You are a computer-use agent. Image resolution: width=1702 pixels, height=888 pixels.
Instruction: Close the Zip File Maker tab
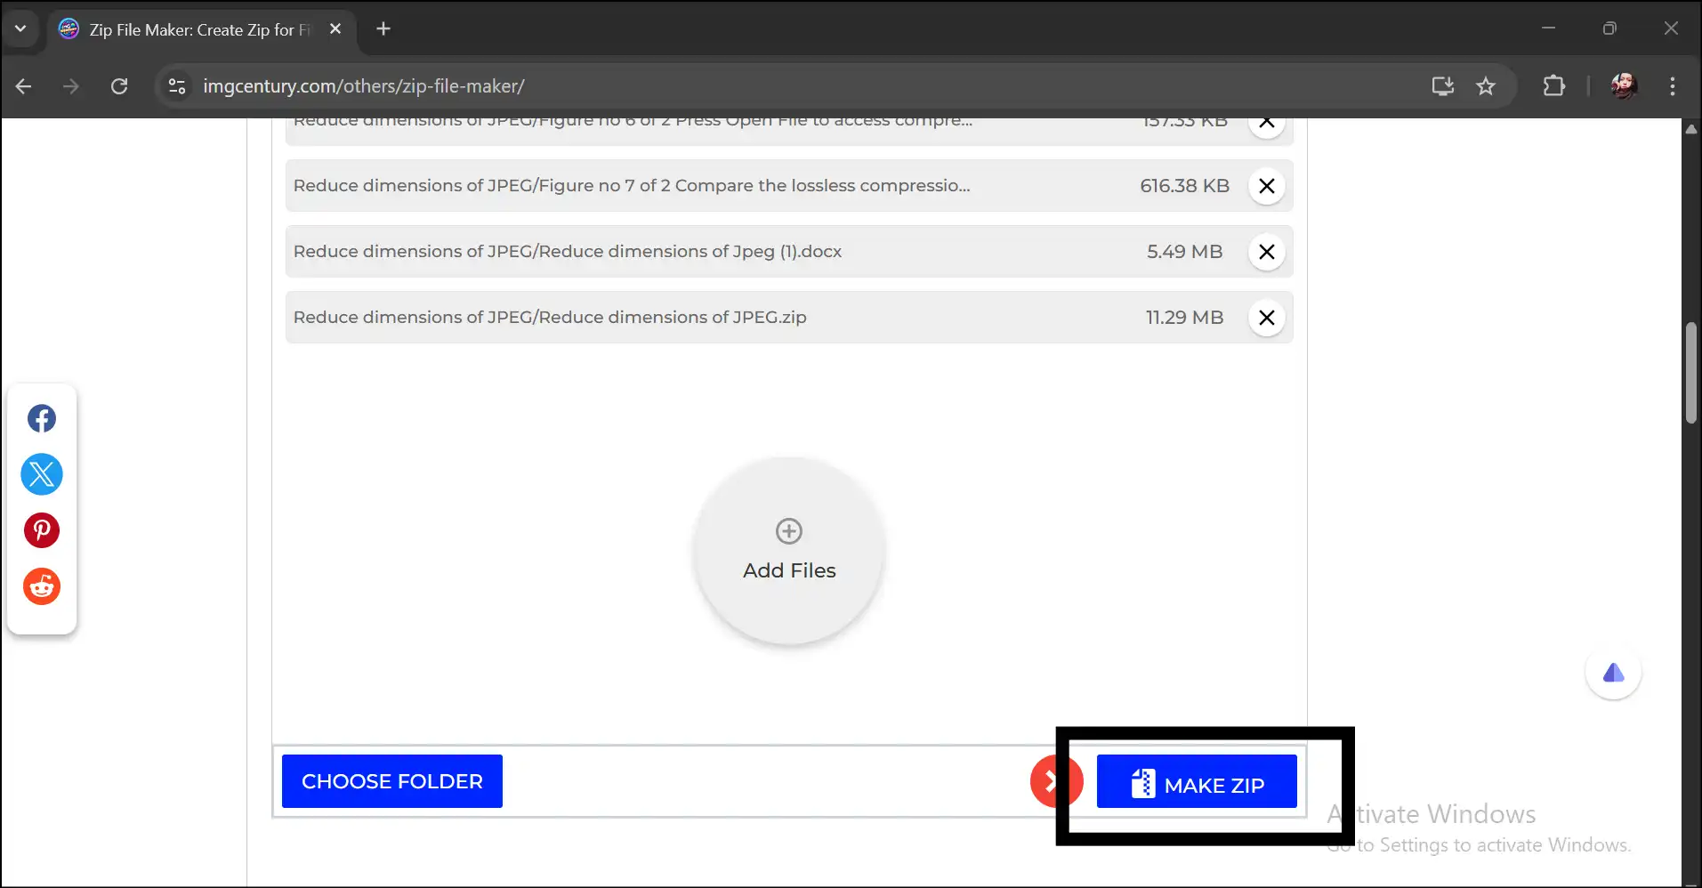335,29
